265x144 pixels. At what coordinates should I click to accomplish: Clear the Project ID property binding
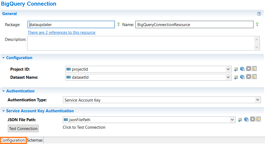tap(248, 69)
